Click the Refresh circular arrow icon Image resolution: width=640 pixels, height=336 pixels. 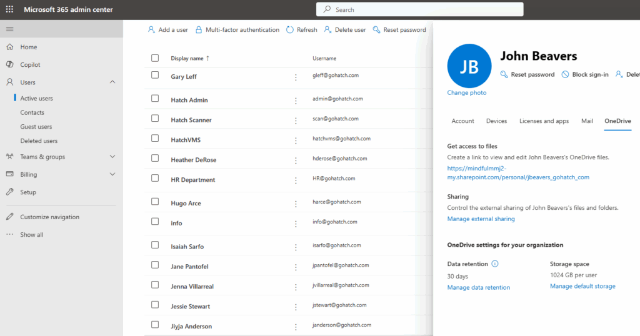pyautogui.click(x=290, y=30)
